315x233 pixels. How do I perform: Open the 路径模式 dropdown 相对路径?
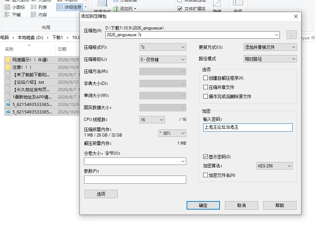[270, 59]
